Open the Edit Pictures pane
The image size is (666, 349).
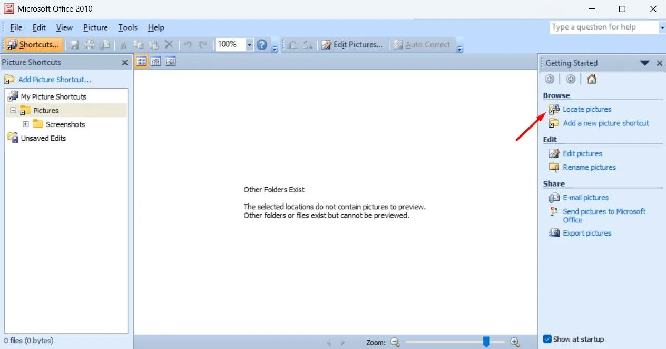[352, 44]
